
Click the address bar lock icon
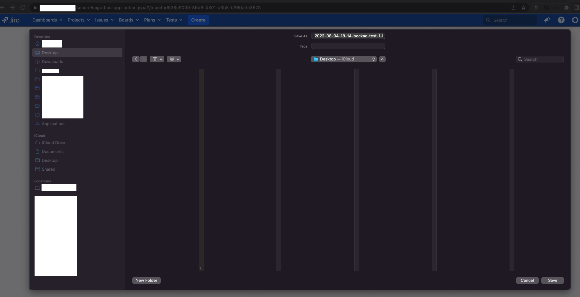35,8
